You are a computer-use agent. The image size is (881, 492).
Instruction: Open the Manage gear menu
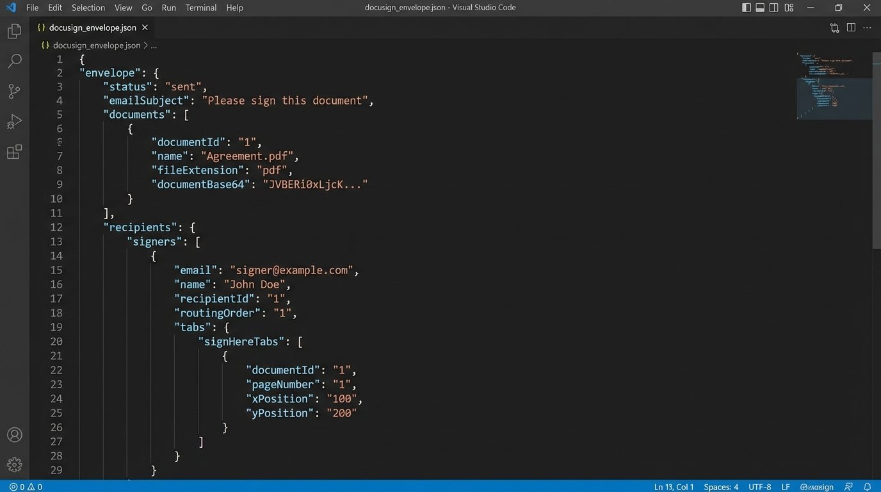(14, 465)
